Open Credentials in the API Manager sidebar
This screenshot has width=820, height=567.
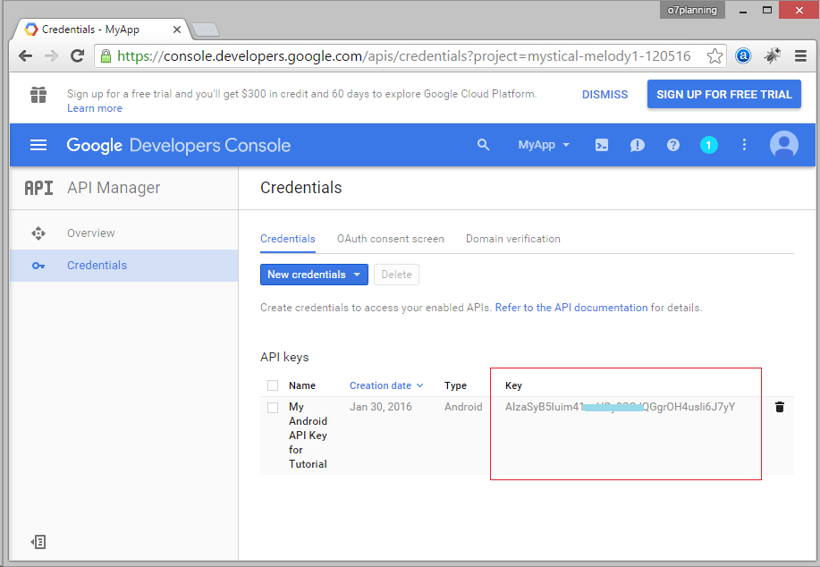point(124,266)
